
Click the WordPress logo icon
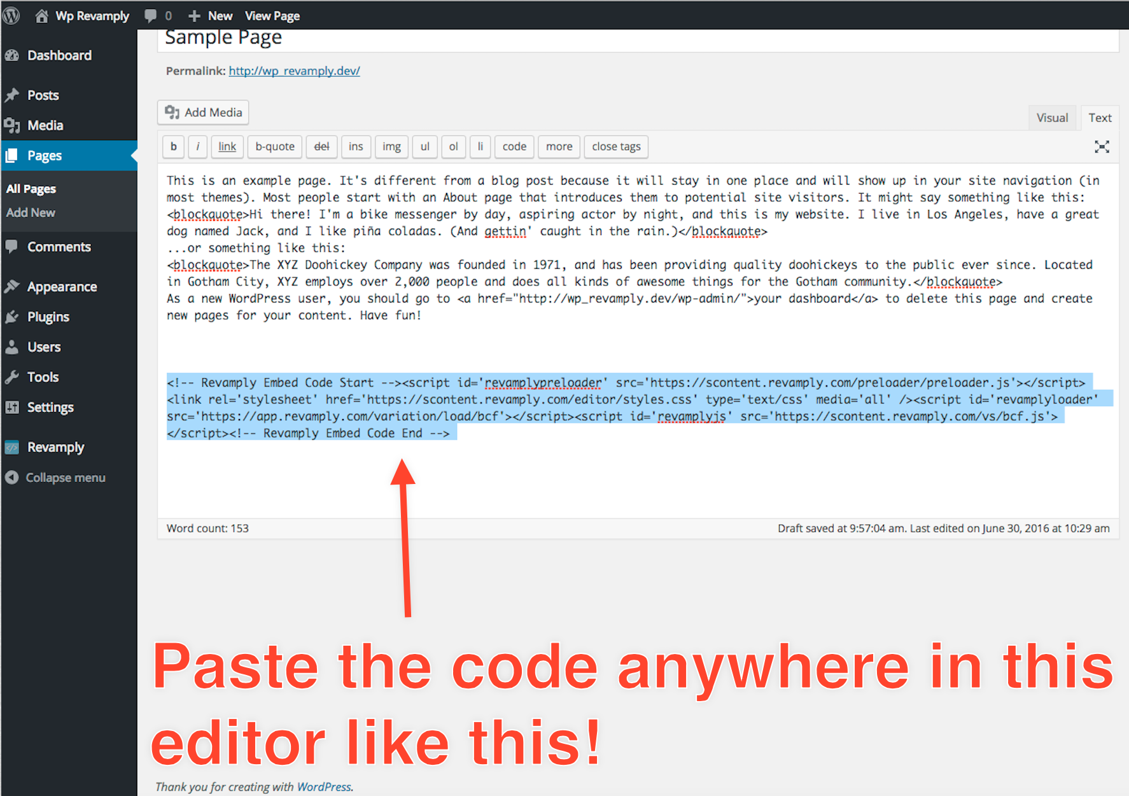11,15
